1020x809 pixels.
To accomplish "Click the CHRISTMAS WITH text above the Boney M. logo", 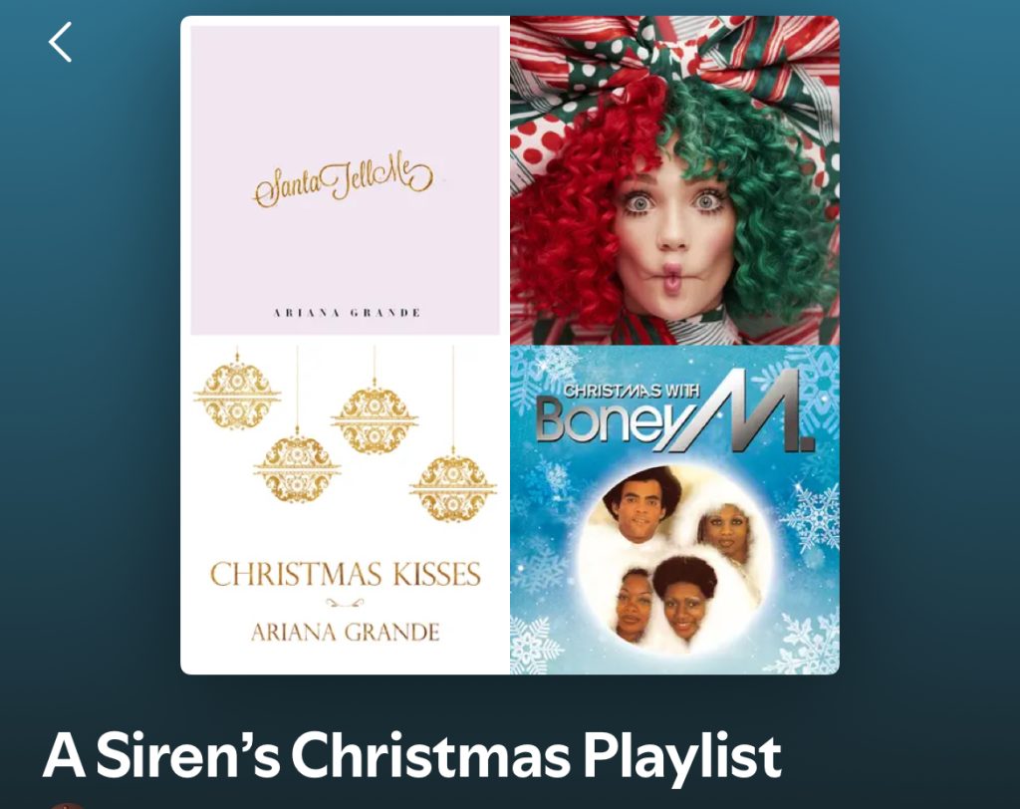I will [x=631, y=391].
